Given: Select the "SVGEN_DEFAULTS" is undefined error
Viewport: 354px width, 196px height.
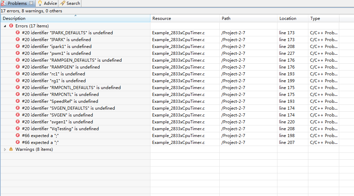Looking at the screenshot, I should click(68, 108).
